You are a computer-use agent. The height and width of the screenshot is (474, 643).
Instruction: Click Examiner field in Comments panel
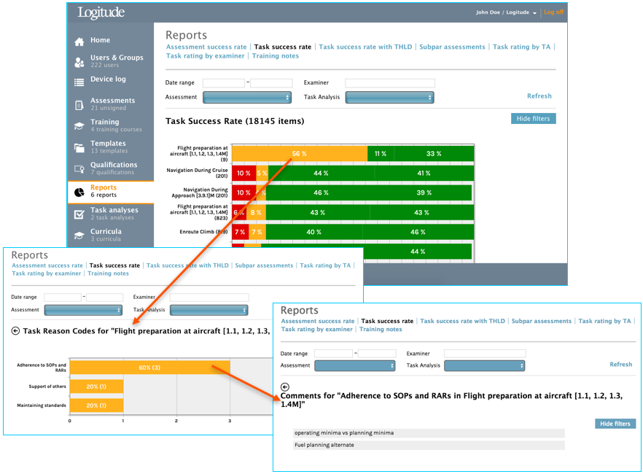click(x=485, y=354)
